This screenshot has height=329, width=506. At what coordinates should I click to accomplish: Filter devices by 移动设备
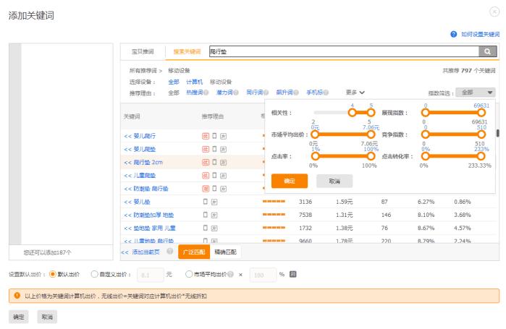click(x=221, y=82)
